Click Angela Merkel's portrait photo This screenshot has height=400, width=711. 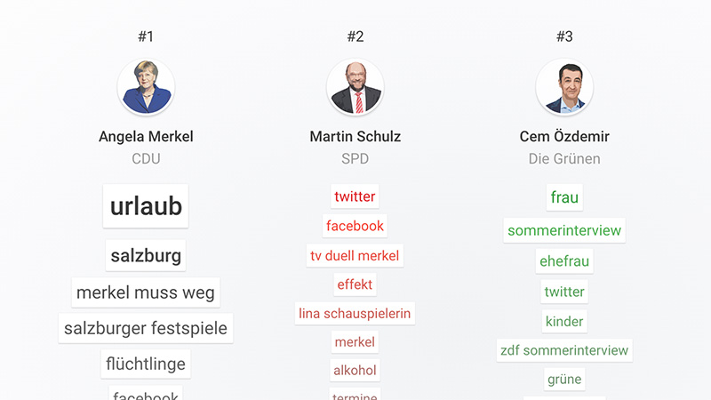point(146,88)
